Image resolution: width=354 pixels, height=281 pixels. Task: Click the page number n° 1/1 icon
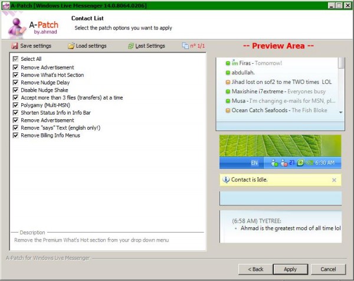[x=185, y=46]
